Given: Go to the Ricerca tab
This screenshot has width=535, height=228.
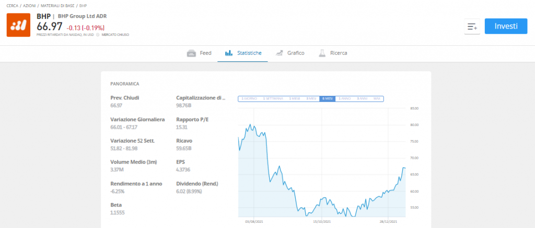Looking at the screenshot, I should (x=333, y=53).
